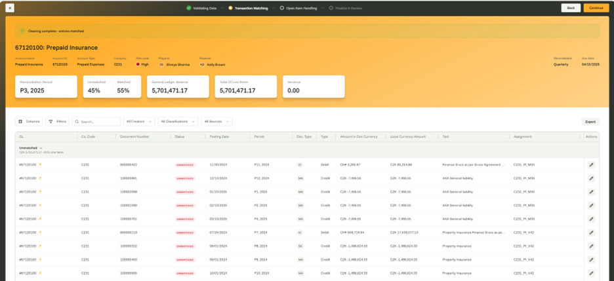Image resolution: width=614 pixels, height=281 pixels.
Task: Select the Transaction Matching step indicator
Action: point(230,8)
